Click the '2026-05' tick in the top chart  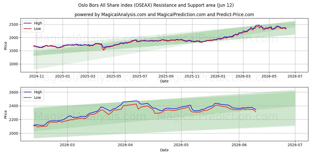click(269, 76)
